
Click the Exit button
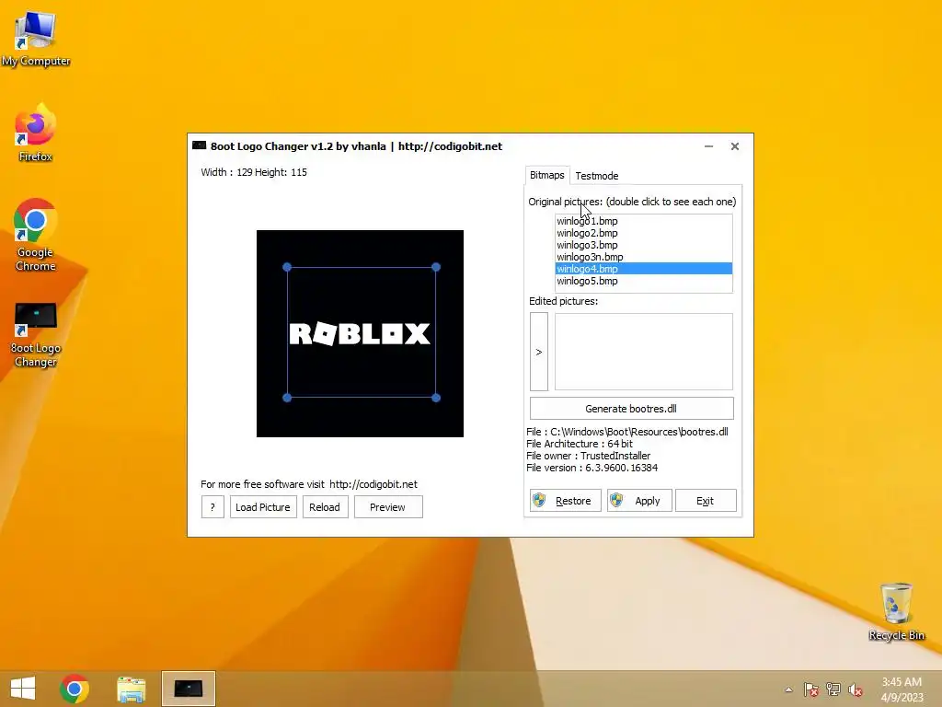[706, 501]
